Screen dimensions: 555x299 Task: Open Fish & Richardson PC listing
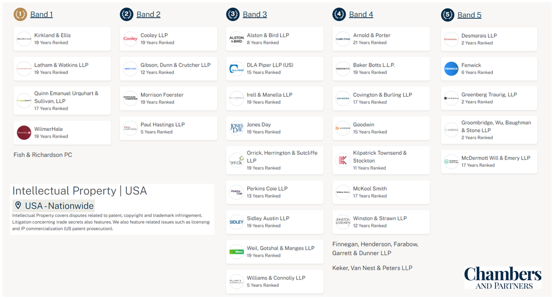click(42, 155)
